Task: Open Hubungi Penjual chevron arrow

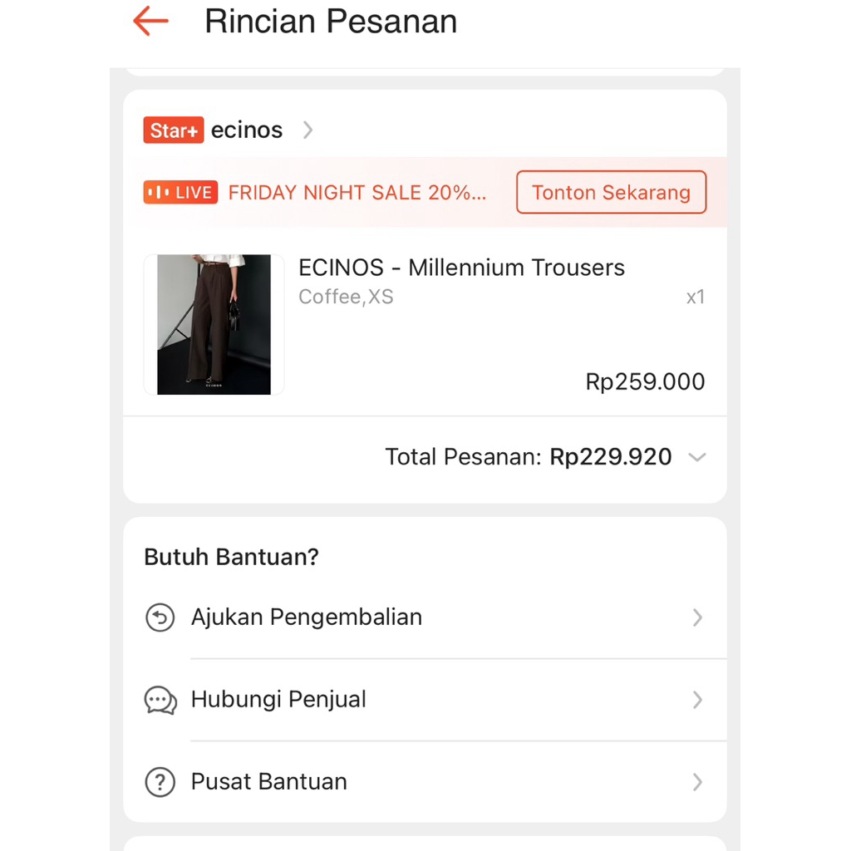Action: pyautogui.click(x=697, y=700)
